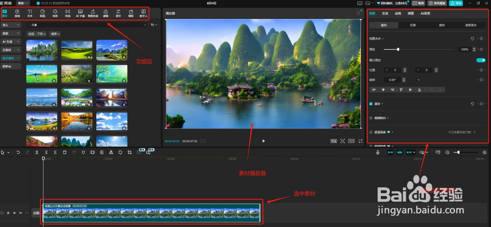Viewport: 491px width, 227px height.
Task: Open the 数字人 digital human panel
Action: [143, 13]
